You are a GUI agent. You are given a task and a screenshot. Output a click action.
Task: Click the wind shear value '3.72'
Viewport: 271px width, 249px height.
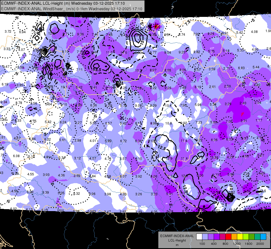pyautogui.click(x=8, y=32)
